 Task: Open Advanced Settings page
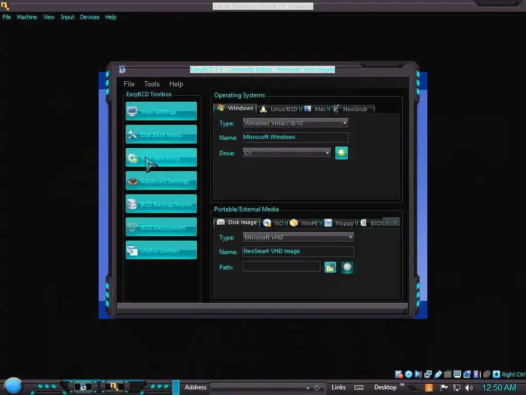coord(161,181)
